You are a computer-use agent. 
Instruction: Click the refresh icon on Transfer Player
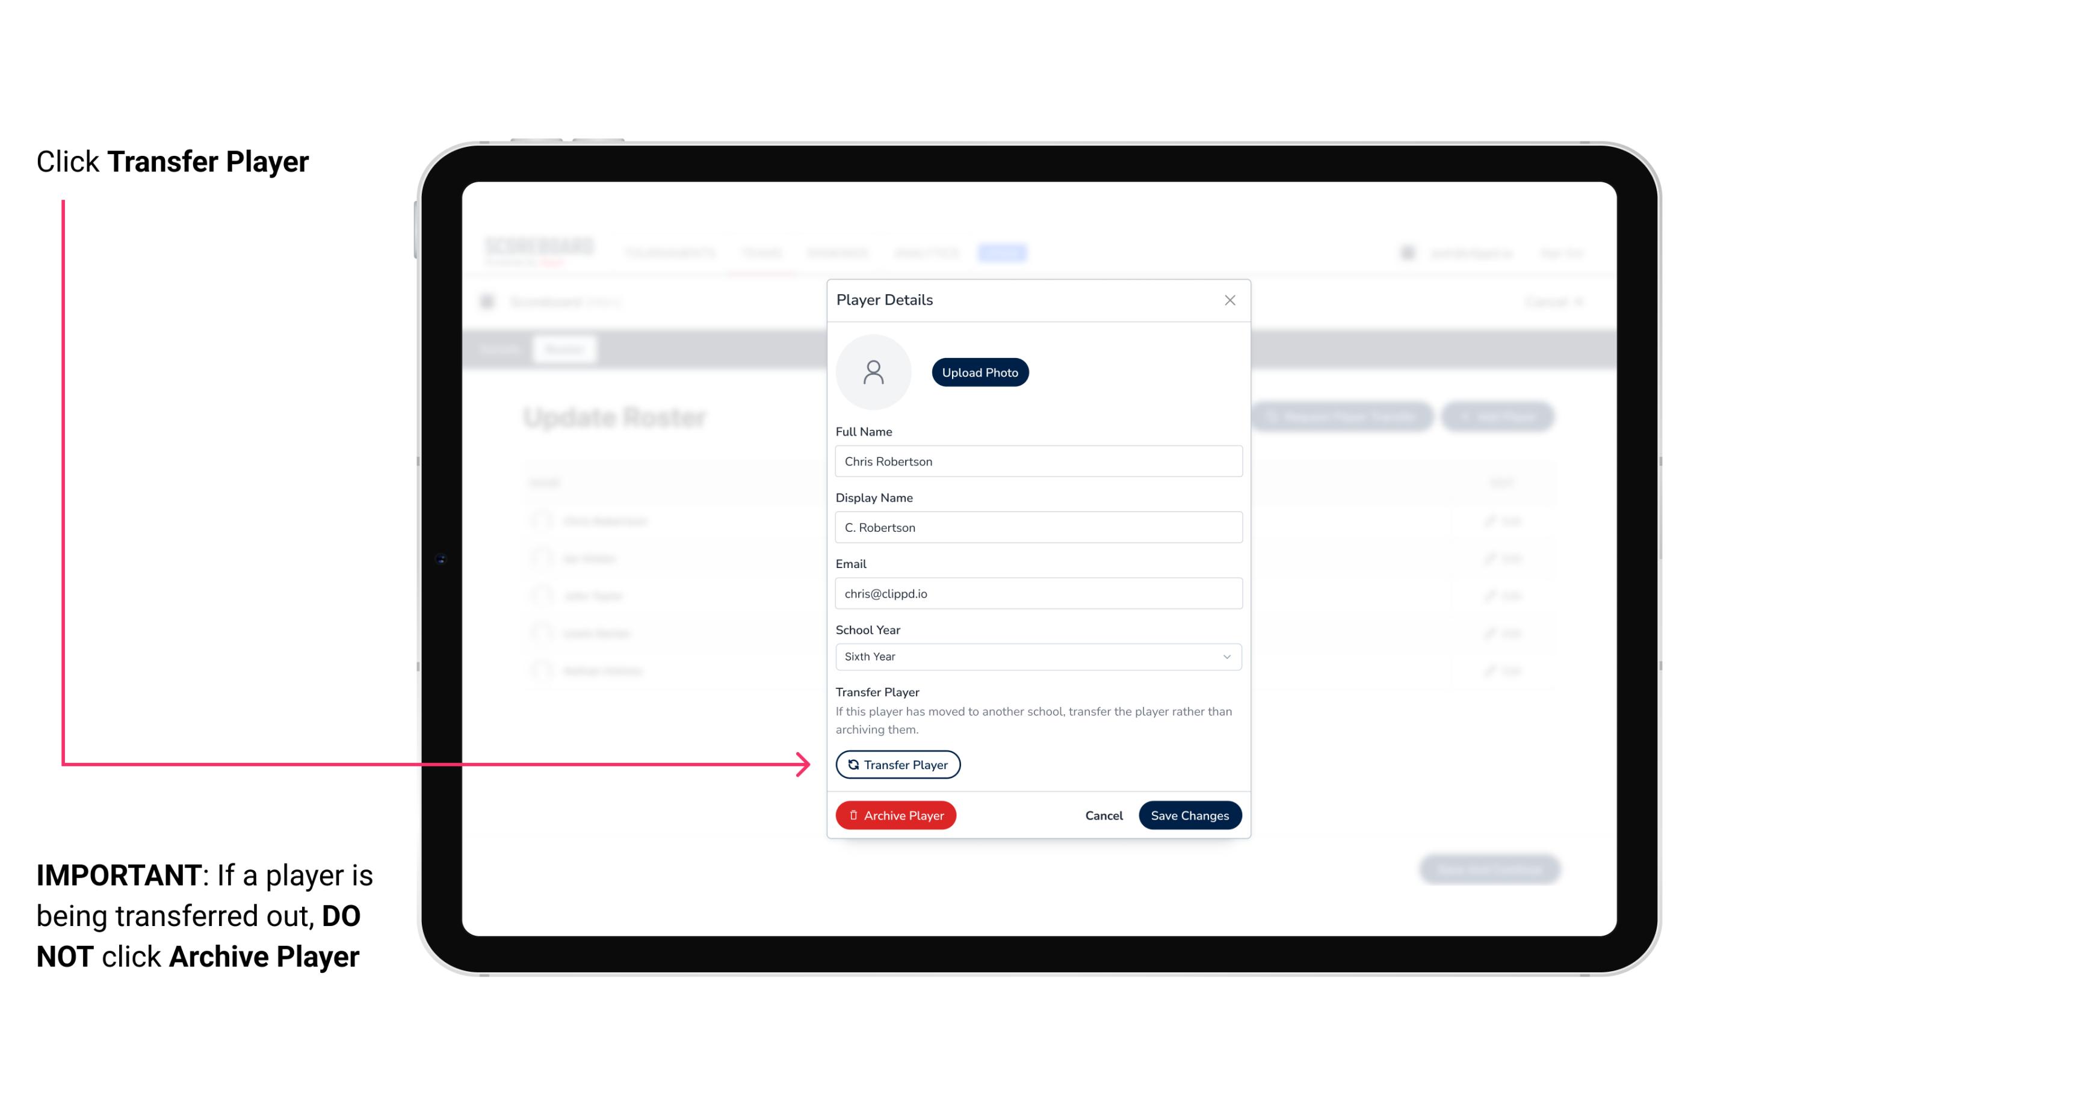(851, 764)
